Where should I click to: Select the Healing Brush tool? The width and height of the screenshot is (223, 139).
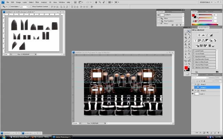185,41
